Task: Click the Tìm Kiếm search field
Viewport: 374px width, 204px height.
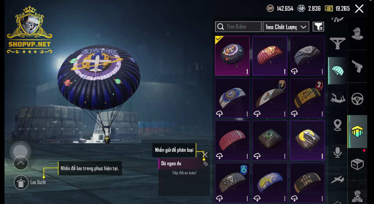Action: tap(238, 27)
